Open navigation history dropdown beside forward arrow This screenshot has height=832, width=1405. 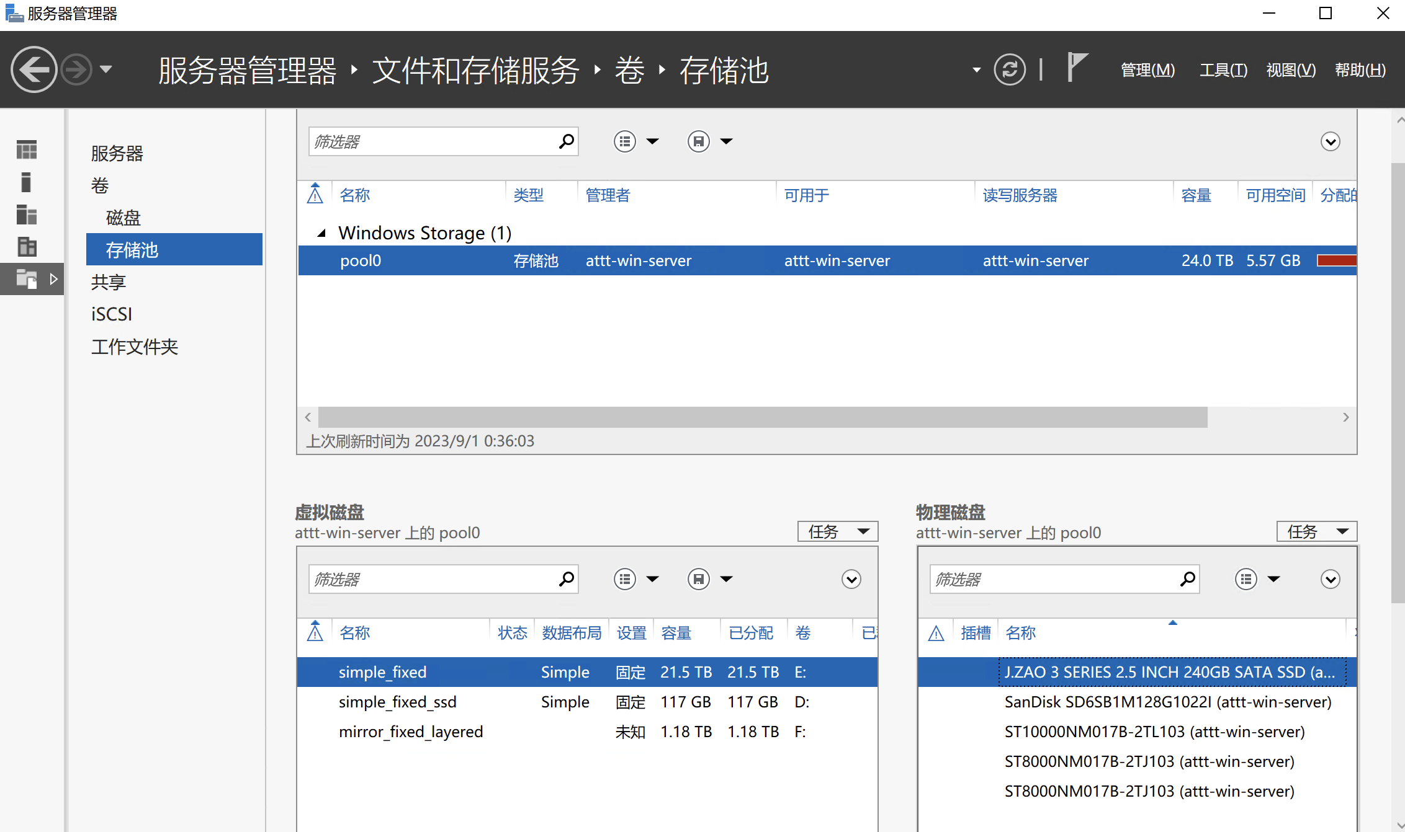point(106,69)
